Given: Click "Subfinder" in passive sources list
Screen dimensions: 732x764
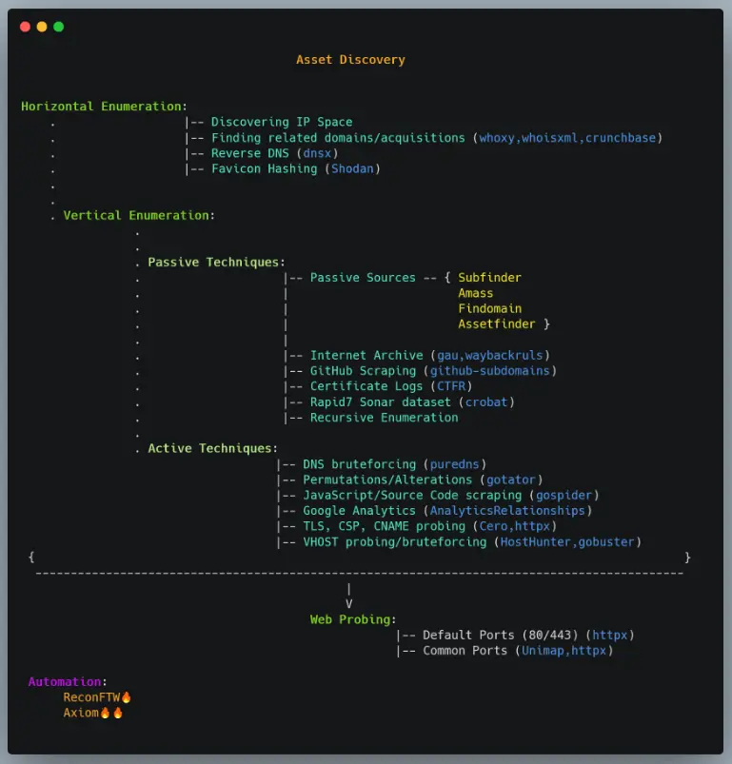Looking at the screenshot, I should [490, 278].
